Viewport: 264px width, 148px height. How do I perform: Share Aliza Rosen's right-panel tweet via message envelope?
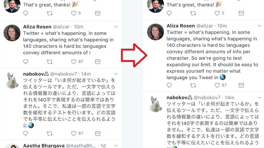242,85
